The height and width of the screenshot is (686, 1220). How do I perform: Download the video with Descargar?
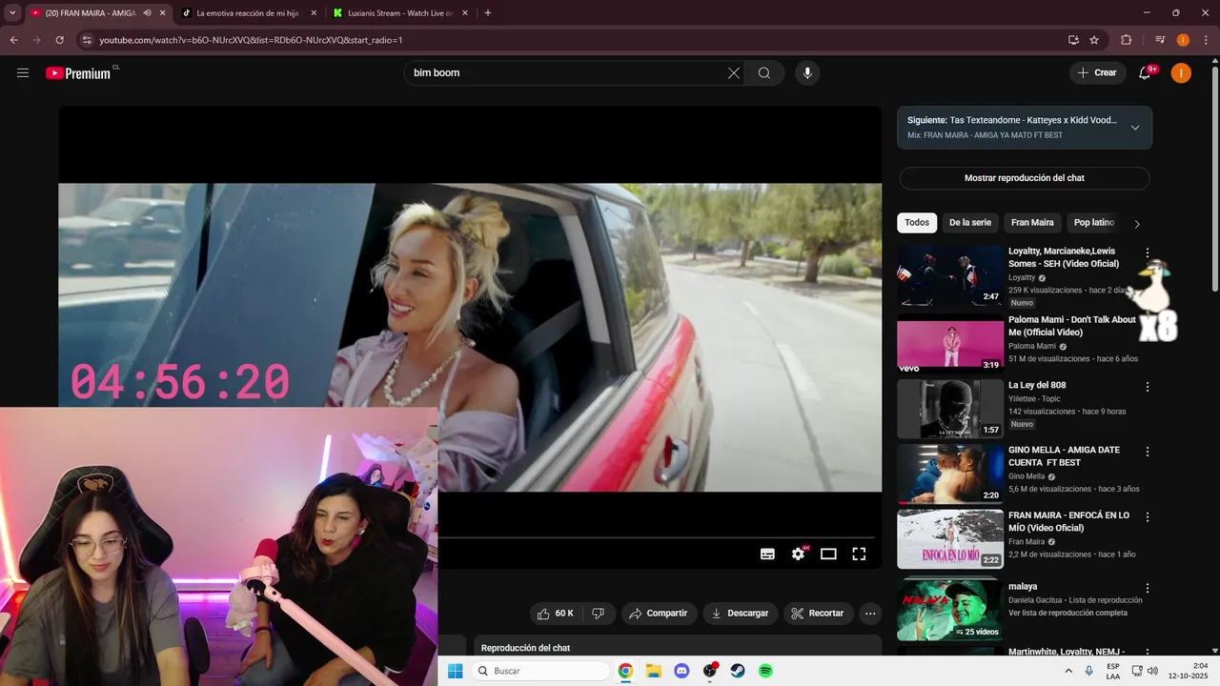pos(741,614)
